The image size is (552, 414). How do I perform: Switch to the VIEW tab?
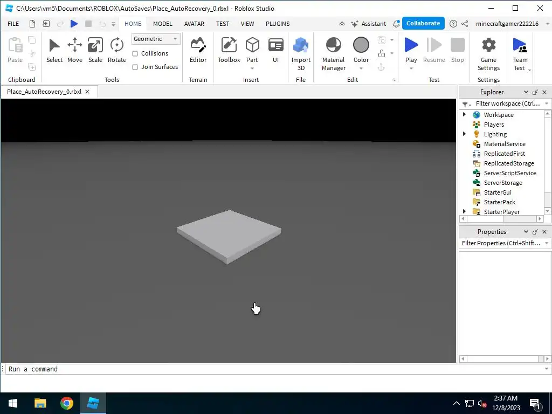[247, 24]
